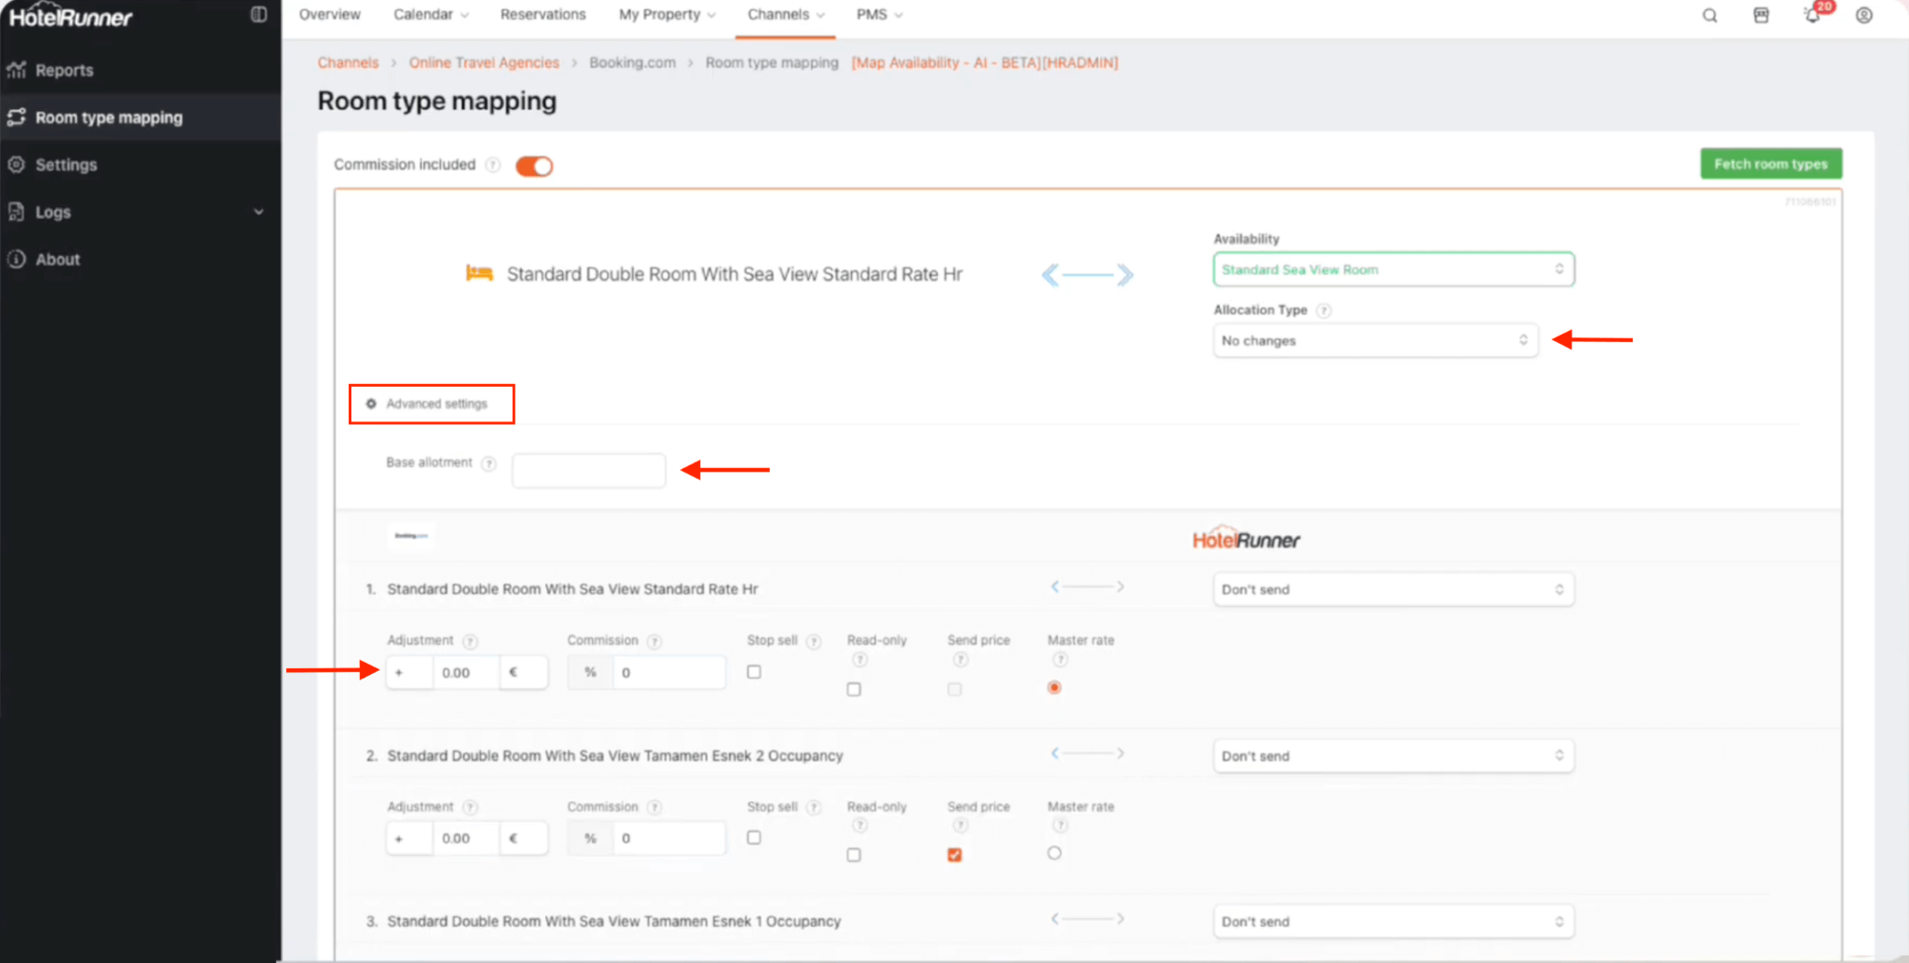Open the Availability dropdown showing Standard Sea View Room
This screenshot has width=1909, height=963.
tap(1393, 269)
